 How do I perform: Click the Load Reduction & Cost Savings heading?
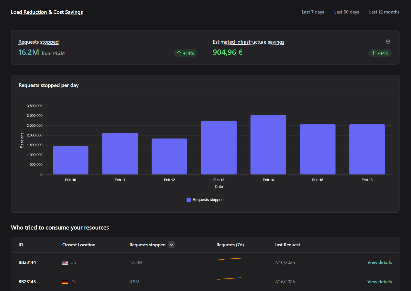tap(47, 12)
